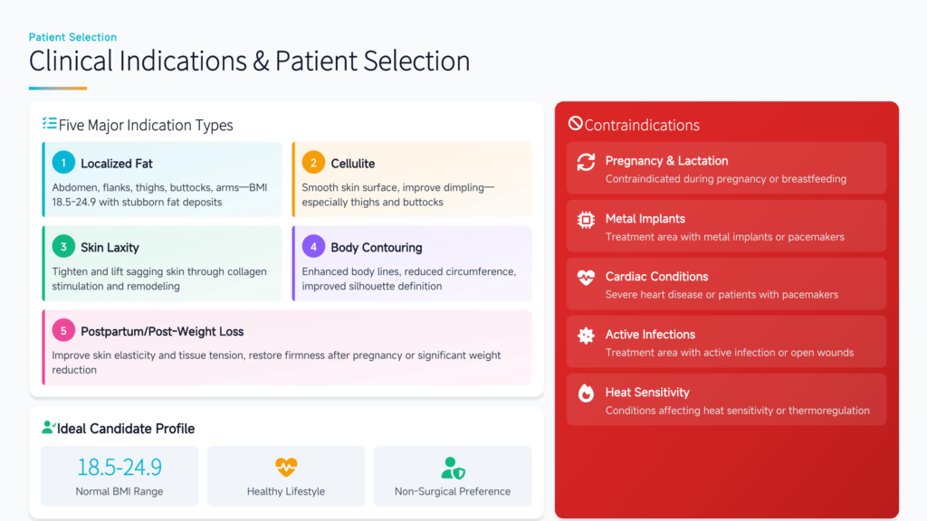Click the Heat Sensitivity flame icon

586,393
